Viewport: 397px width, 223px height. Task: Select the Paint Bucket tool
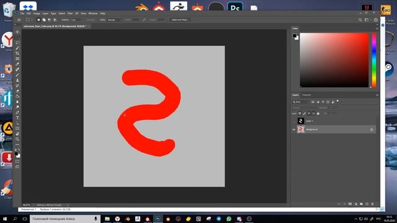17,96
